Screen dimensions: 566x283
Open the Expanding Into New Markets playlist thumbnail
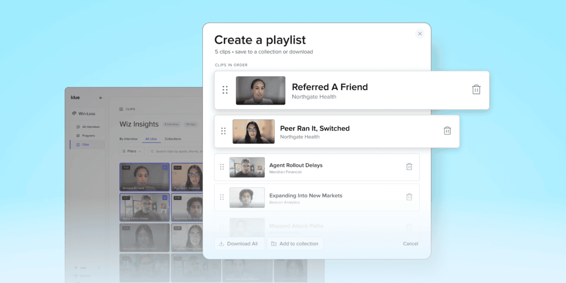click(247, 197)
